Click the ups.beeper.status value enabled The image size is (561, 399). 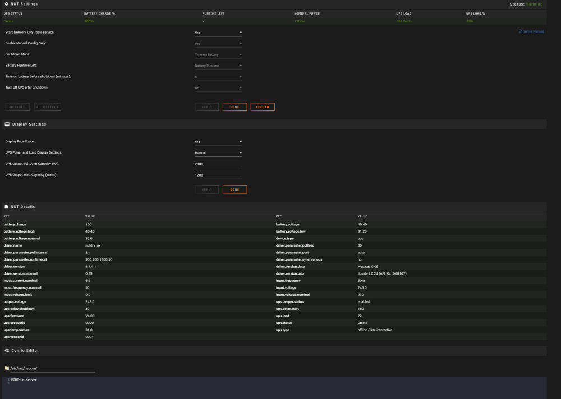pyautogui.click(x=364, y=301)
